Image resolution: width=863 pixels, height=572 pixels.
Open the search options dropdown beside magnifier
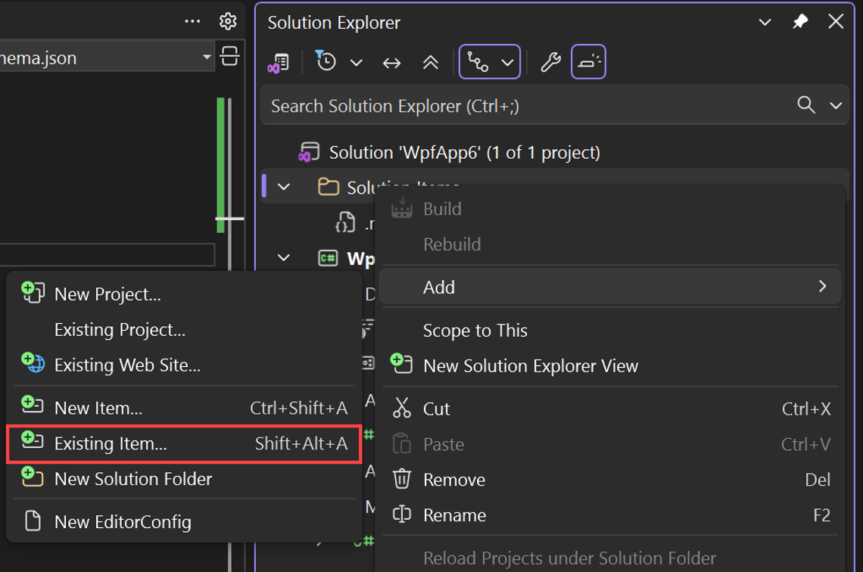(837, 105)
